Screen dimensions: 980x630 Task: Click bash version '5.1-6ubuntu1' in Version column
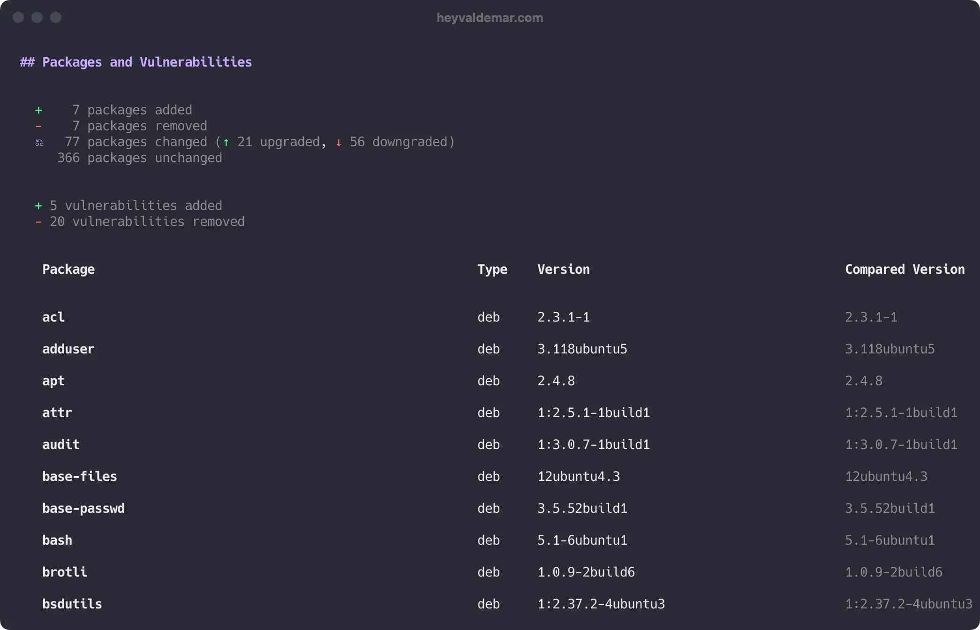(582, 540)
